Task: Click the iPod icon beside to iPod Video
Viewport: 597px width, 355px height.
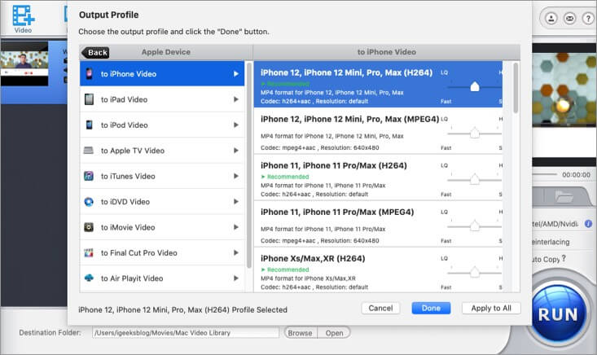Action: (x=89, y=125)
